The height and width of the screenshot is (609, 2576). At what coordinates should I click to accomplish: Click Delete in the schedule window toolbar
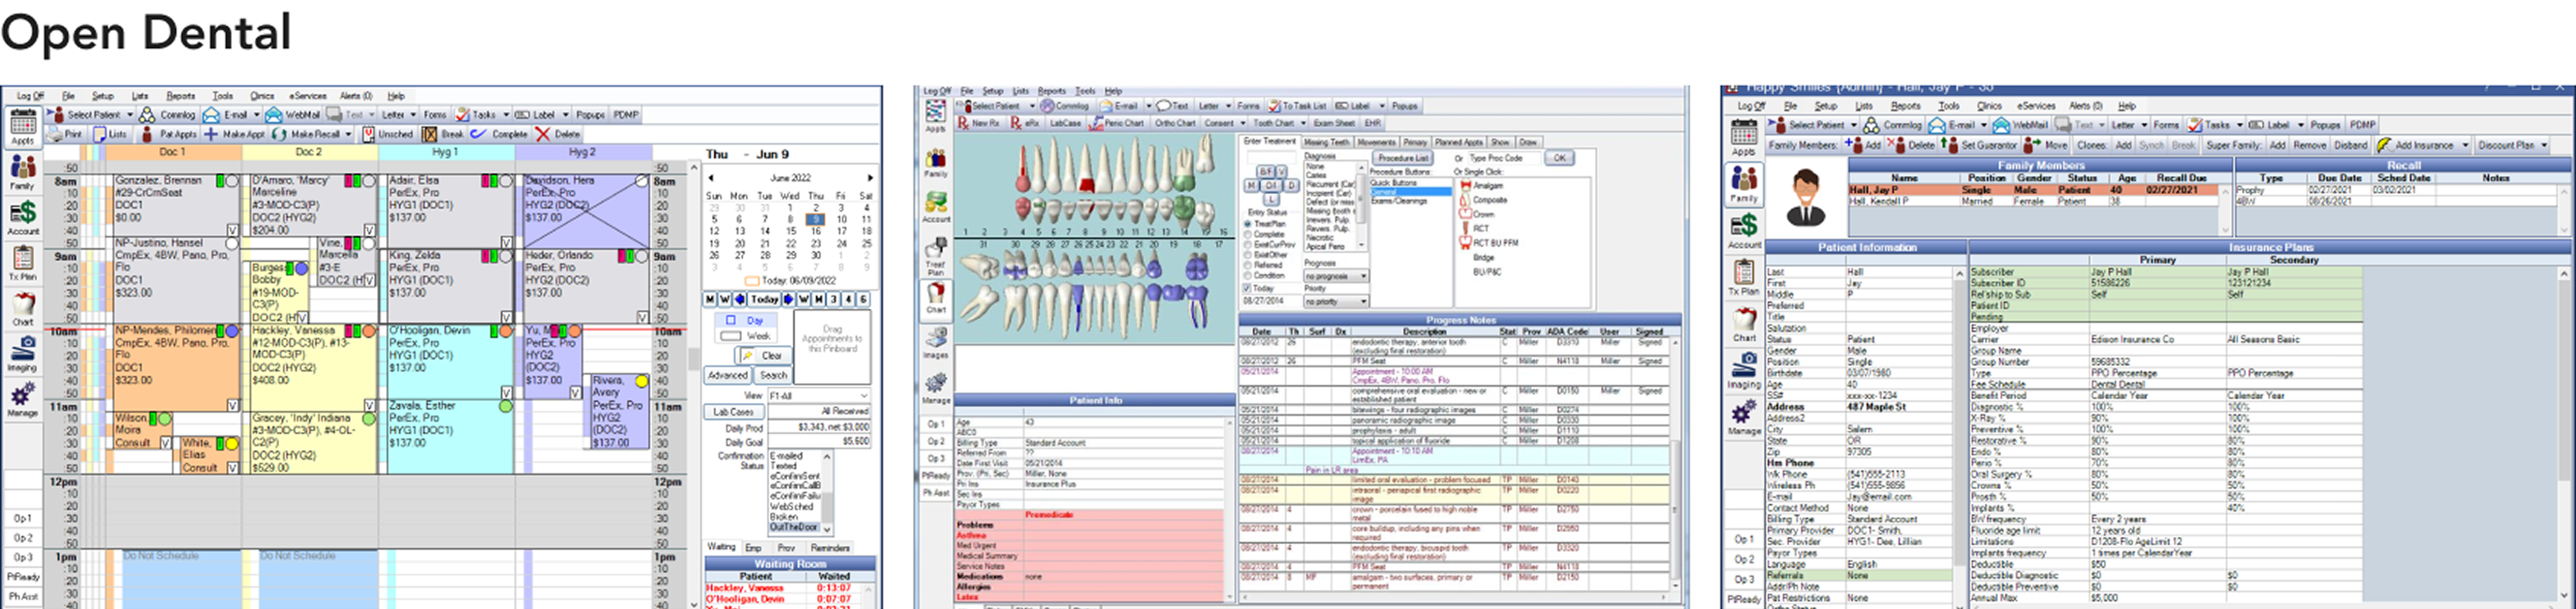557,134
